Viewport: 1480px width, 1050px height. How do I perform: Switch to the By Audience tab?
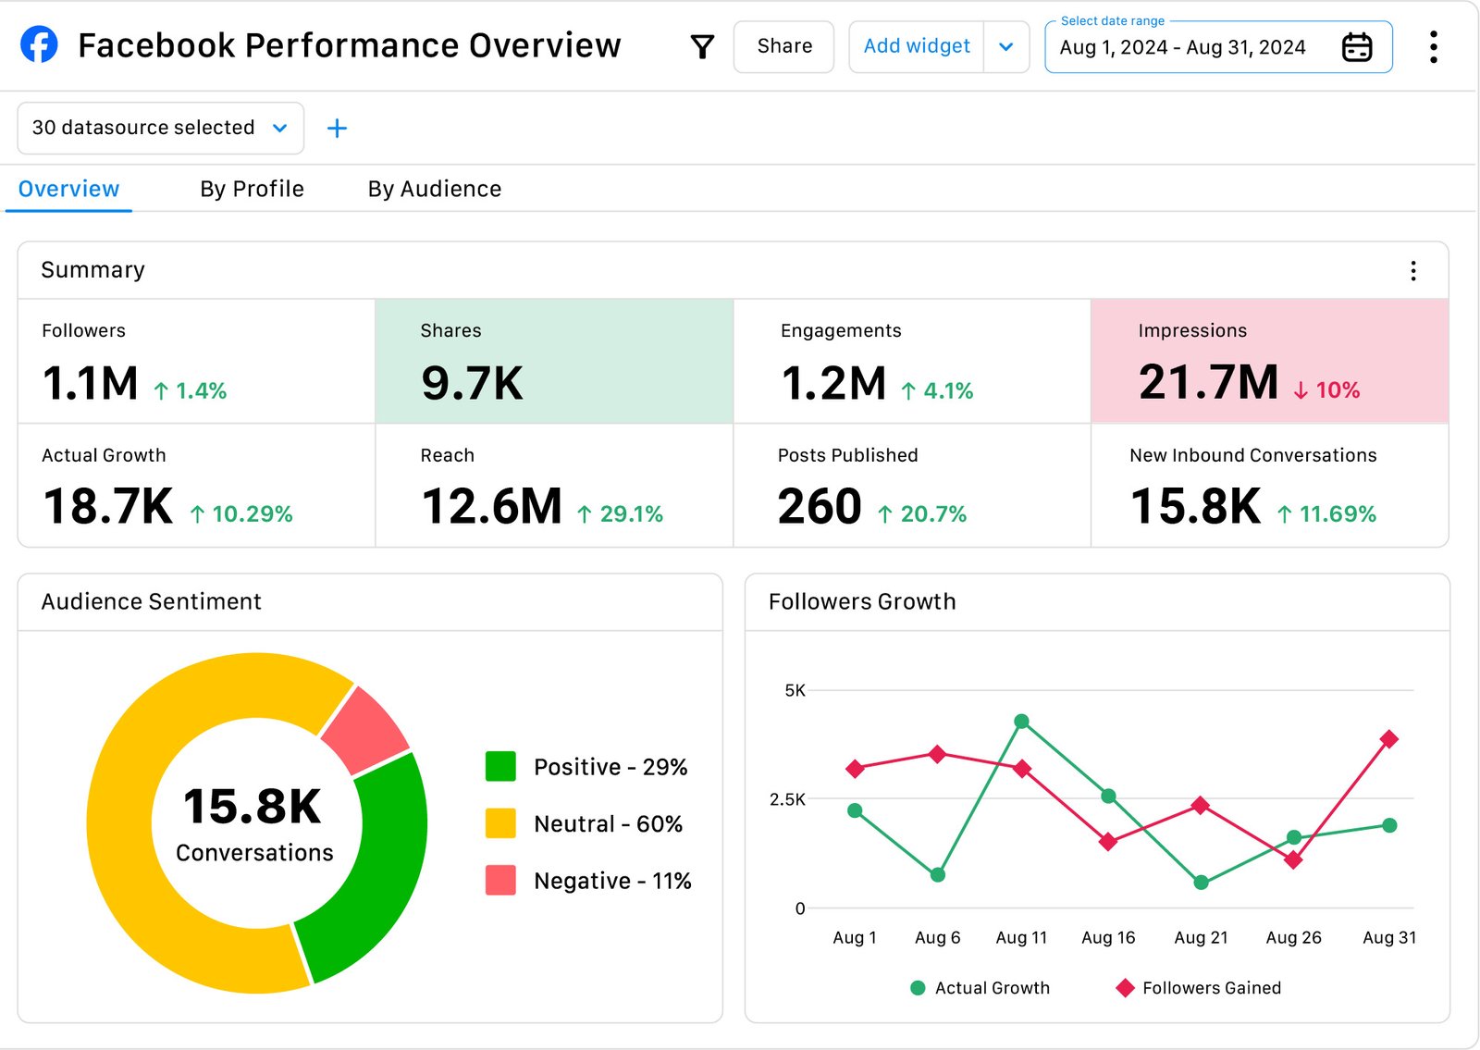tap(434, 189)
